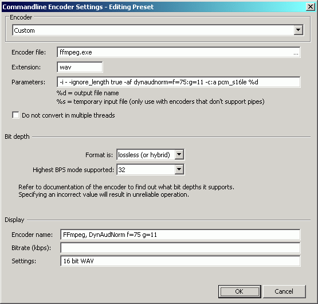Click the dialog title bar
This screenshot has width=318, height=304.
point(154,7)
